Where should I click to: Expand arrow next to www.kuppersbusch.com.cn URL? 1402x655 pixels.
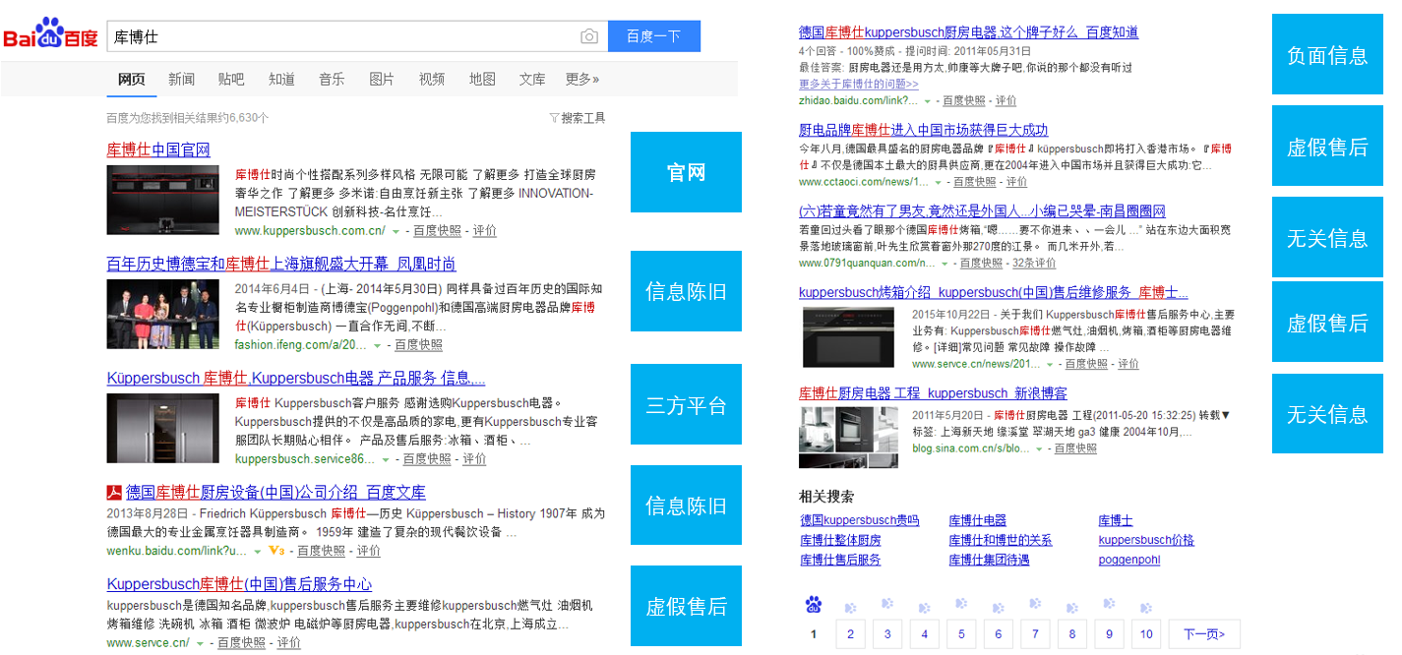coord(396,231)
